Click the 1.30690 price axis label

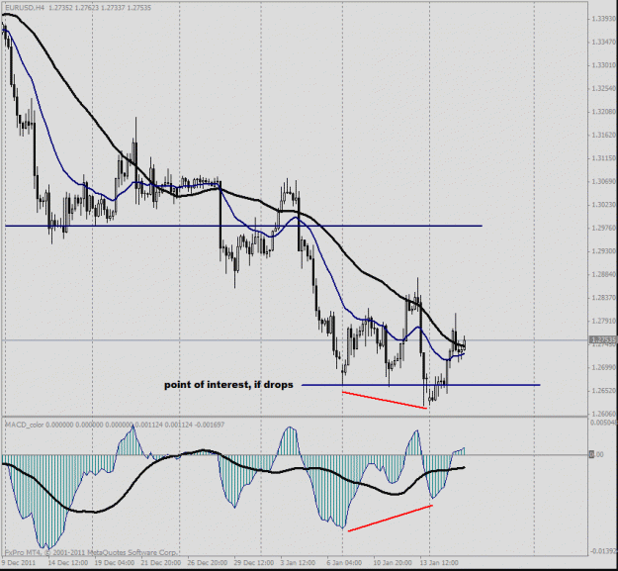(604, 181)
